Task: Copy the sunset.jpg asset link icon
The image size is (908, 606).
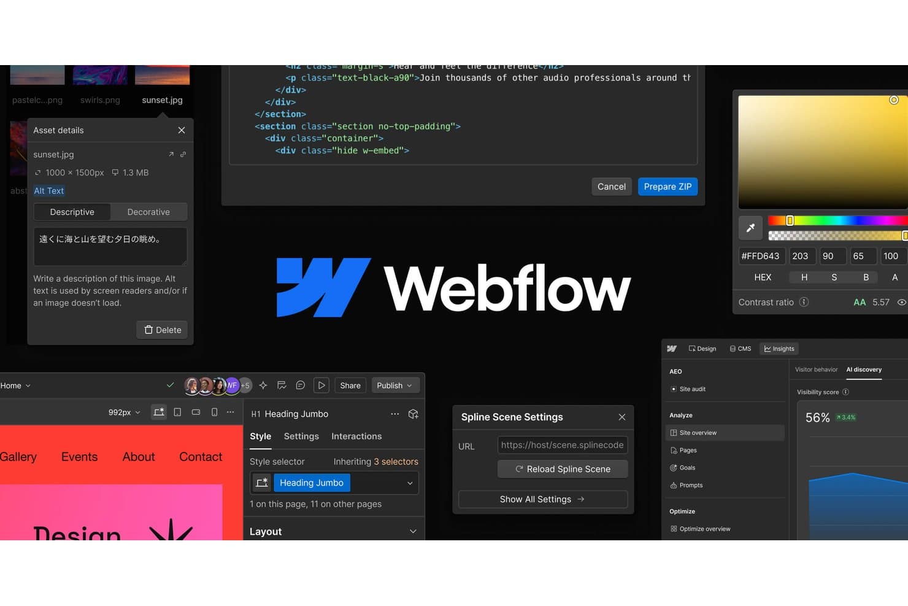Action: (x=183, y=154)
